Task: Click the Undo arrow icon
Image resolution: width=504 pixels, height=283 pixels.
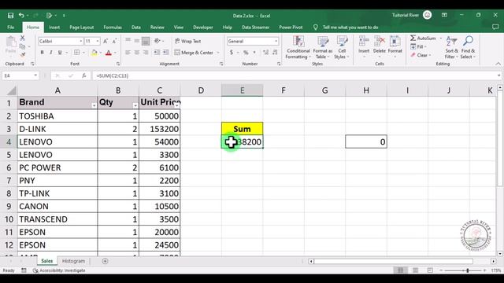Action: point(21,16)
